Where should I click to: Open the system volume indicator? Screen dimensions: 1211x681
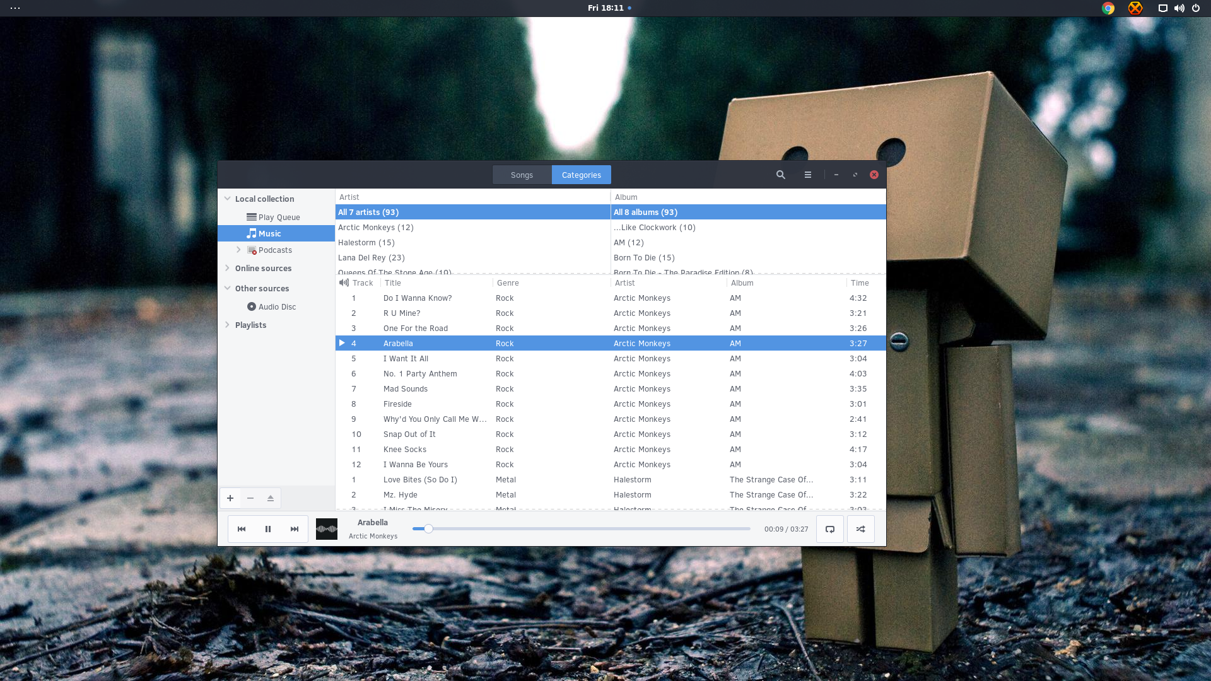pyautogui.click(x=1179, y=8)
